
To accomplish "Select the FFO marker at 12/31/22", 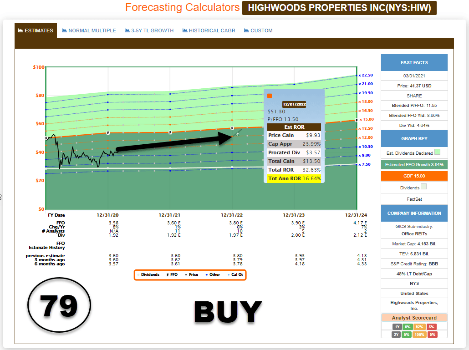I will 232,128.
